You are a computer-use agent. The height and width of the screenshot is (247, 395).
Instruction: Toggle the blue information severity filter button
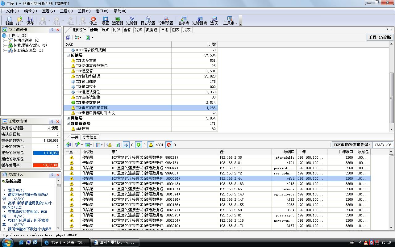(x=126, y=145)
